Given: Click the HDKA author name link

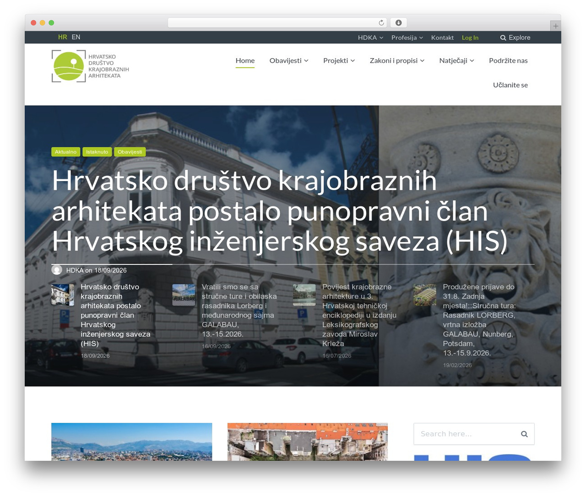Looking at the screenshot, I should coord(75,270).
